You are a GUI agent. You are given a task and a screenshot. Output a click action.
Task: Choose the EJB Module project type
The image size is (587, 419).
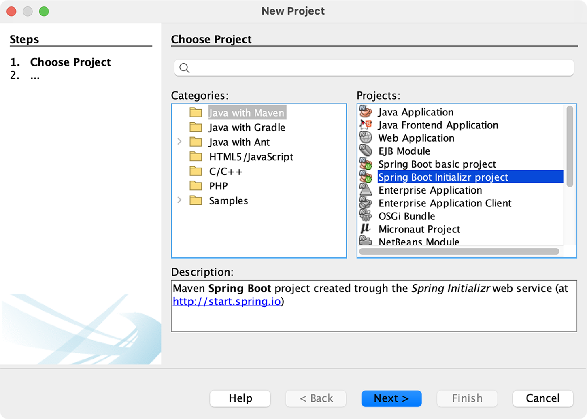[x=404, y=151]
